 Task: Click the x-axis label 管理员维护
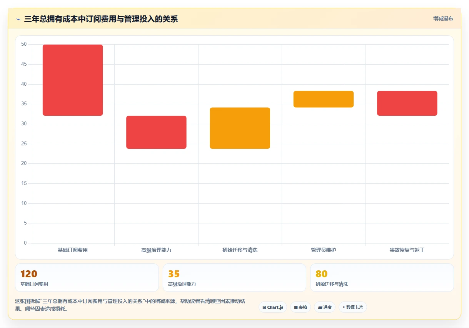pos(324,250)
